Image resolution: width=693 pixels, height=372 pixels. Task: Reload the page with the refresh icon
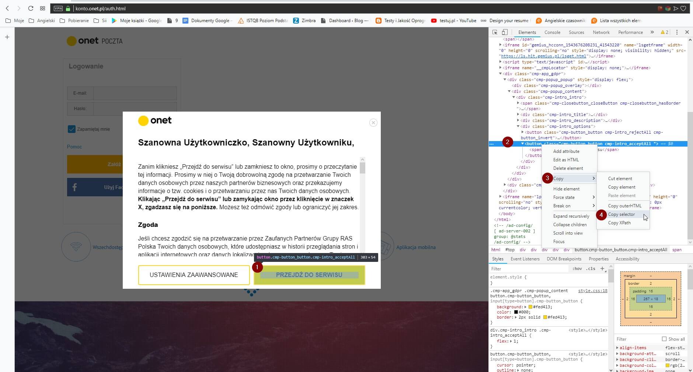click(31, 8)
